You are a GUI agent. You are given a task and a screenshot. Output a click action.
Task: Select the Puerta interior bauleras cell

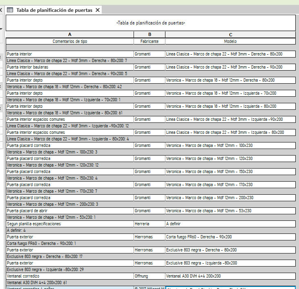click(x=70, y=67)
